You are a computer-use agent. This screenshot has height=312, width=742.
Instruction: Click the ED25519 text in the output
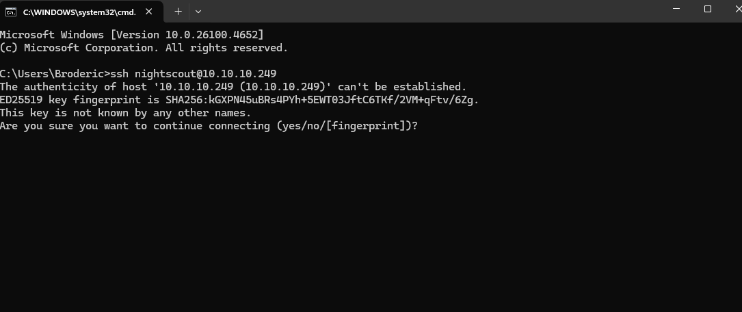(x=21, y=100)
